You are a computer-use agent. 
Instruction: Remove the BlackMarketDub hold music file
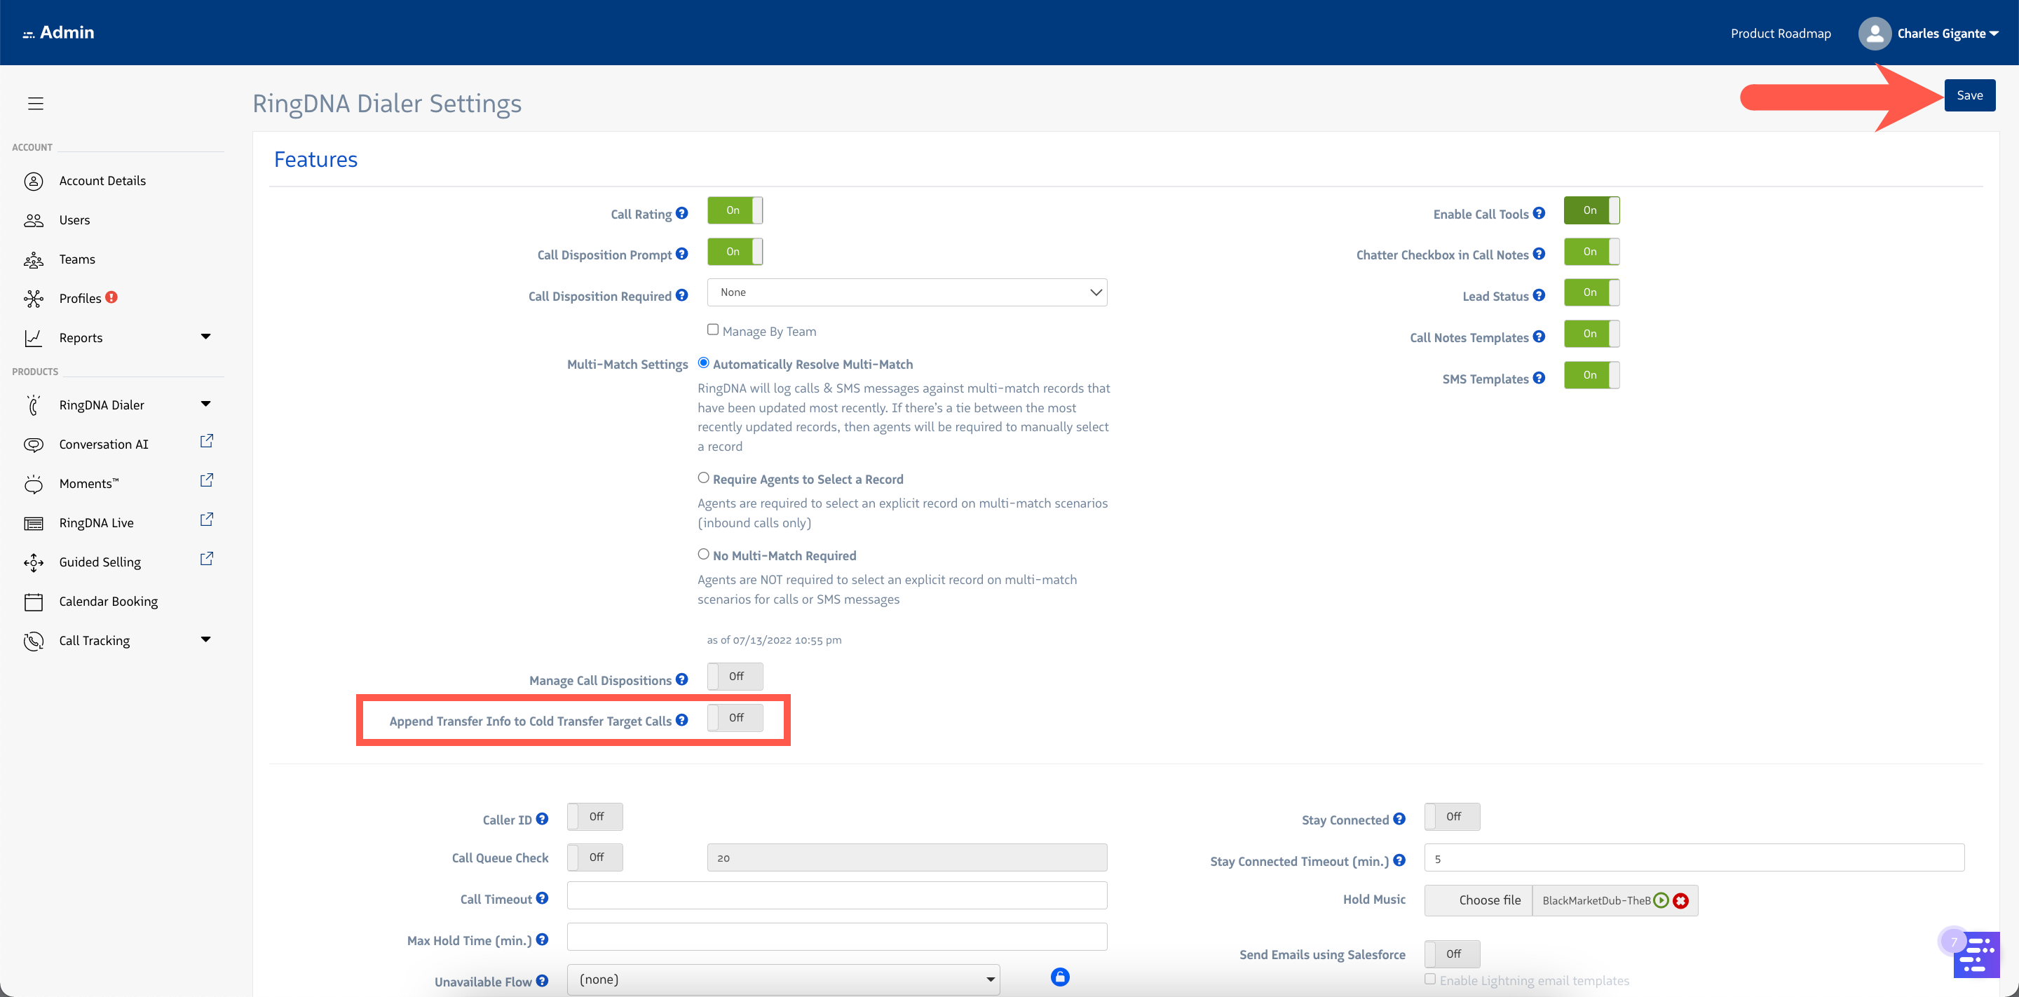pyautogui.click(x=1680, y=902)
